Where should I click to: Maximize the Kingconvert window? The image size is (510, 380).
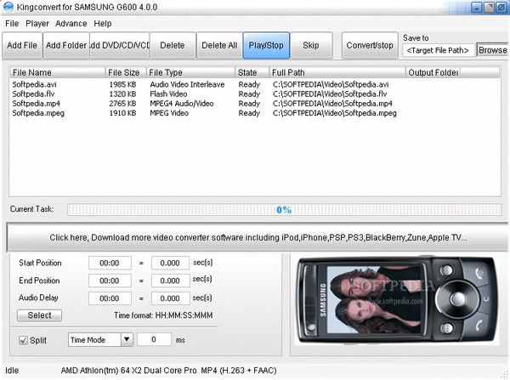(489, 7)
